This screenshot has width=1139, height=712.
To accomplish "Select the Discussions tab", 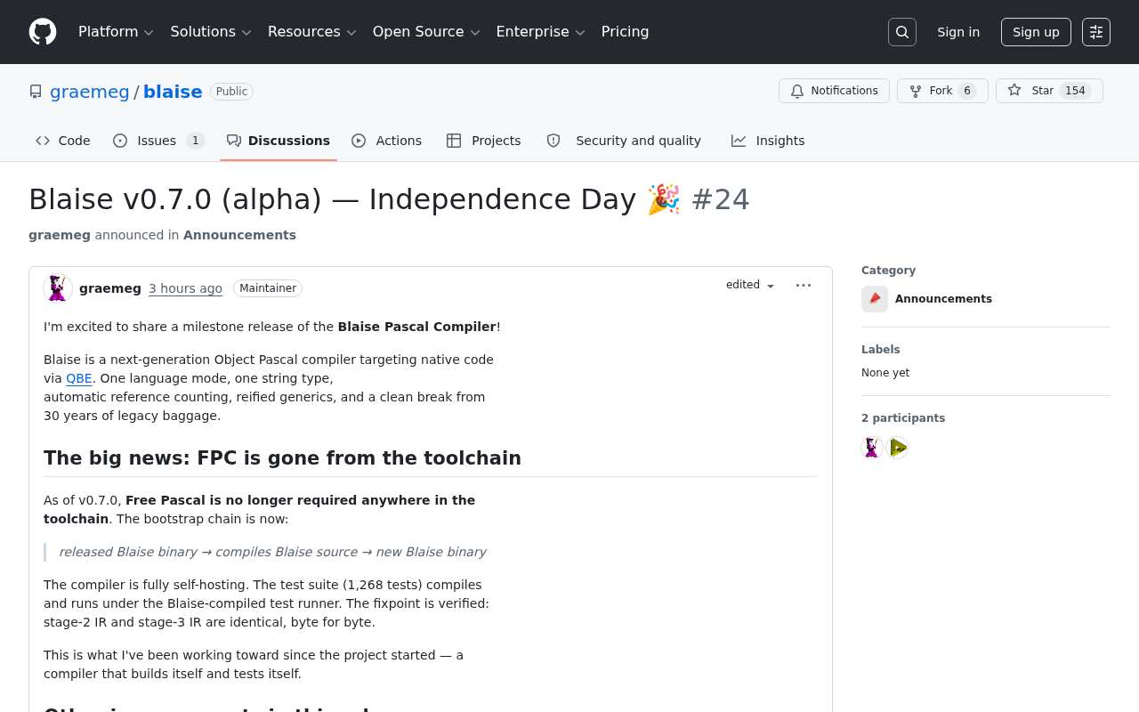I will [x=279, y=141].
